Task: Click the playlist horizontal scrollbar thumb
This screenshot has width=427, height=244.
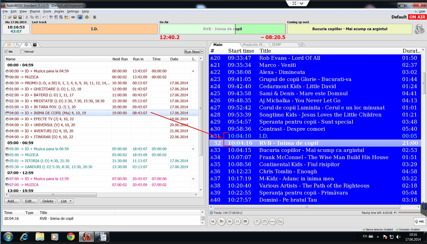Action: click(306, 207)
